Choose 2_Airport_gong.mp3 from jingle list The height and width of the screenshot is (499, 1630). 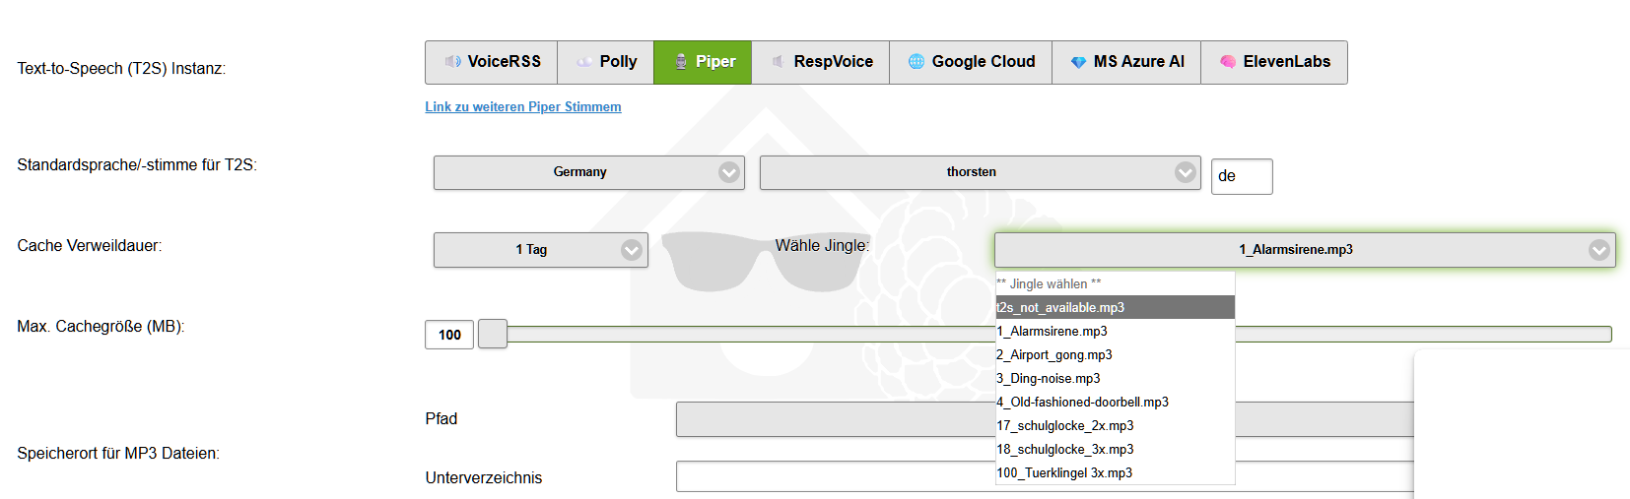tap(1053, 355)
